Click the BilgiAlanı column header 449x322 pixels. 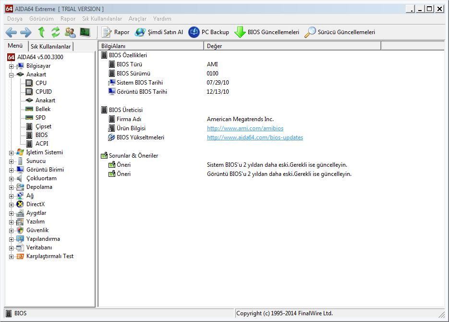pyautogui.click(x=151, y=46)
